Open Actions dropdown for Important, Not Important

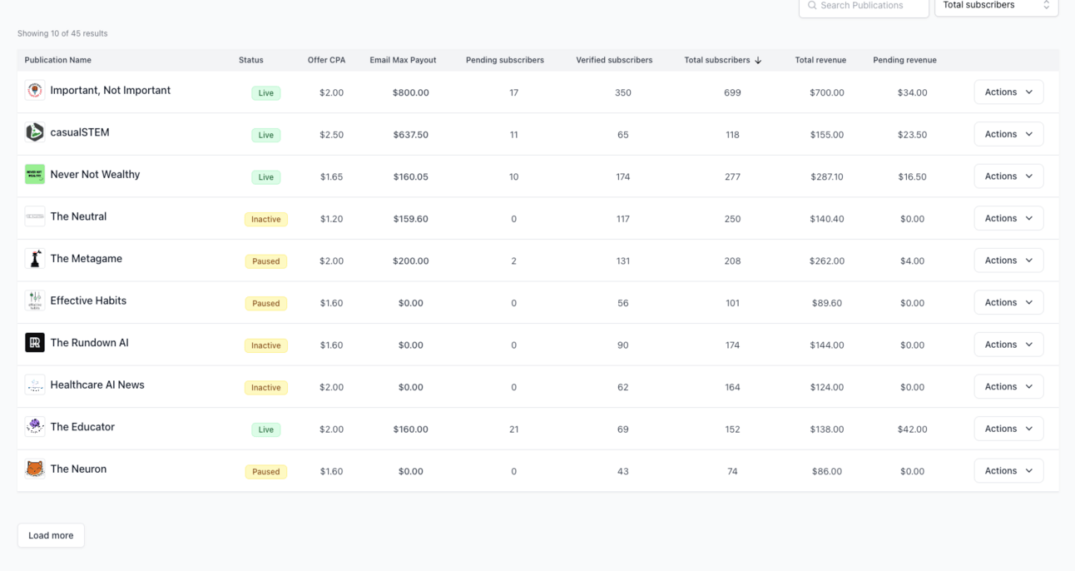1008,92
